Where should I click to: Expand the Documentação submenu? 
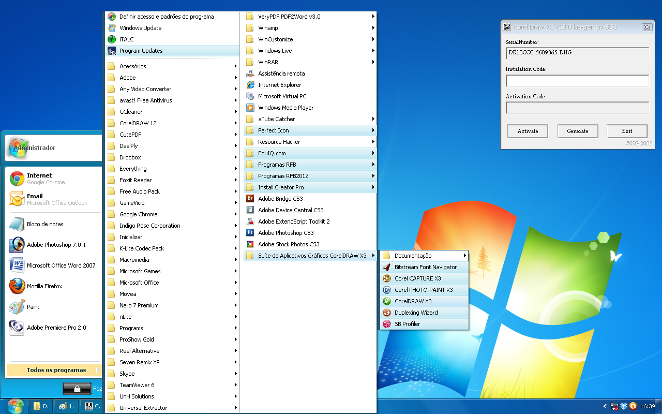424,256
